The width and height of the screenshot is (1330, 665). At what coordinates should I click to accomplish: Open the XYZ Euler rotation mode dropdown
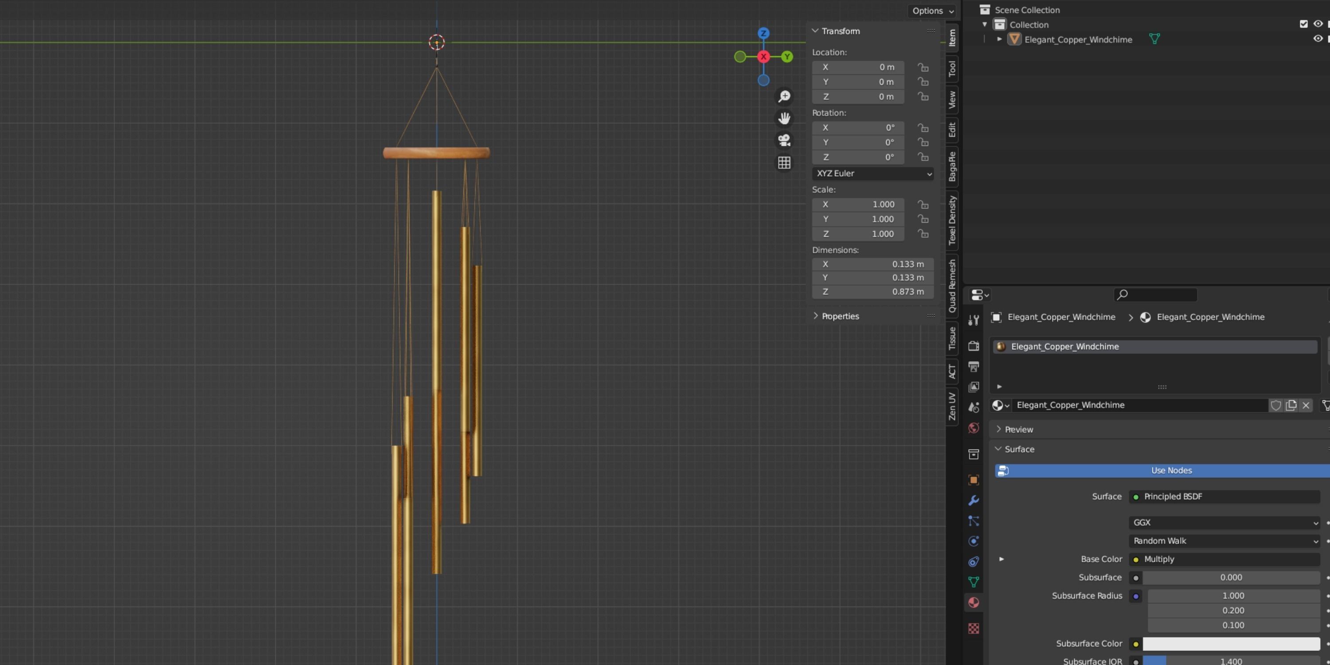pyautogui.click(x=872, y=173)
